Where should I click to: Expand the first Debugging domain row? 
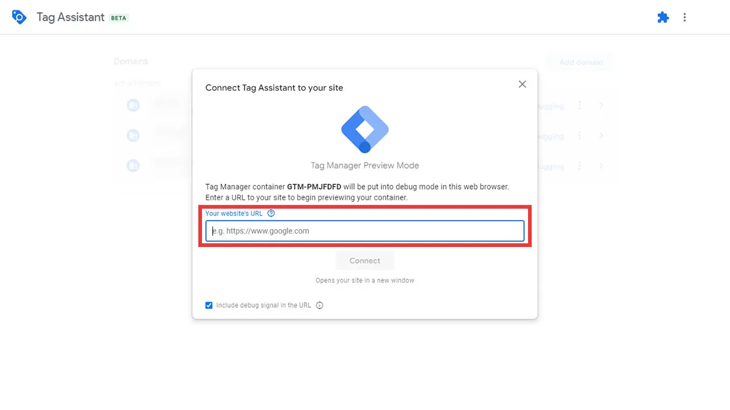[601, 105]
